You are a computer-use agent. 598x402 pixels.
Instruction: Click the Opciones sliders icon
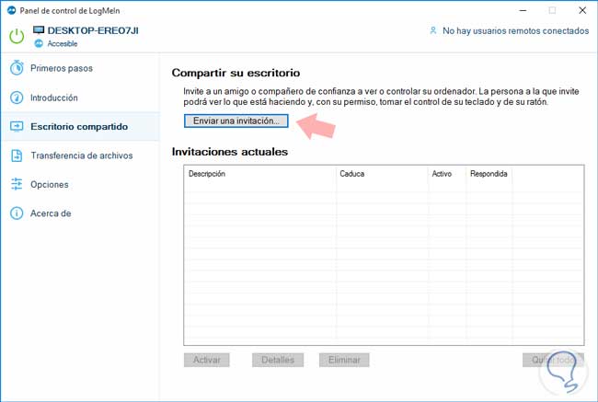17,184
